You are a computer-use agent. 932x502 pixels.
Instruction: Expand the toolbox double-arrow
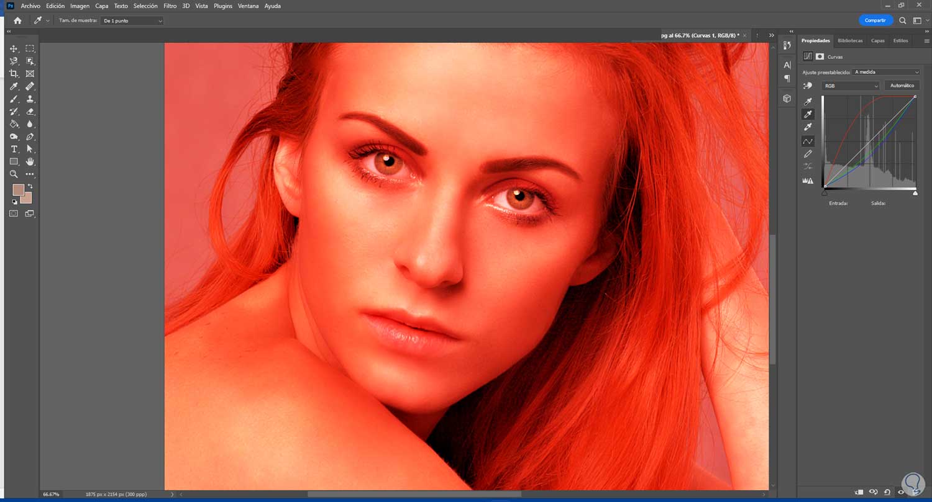(9, 30)
